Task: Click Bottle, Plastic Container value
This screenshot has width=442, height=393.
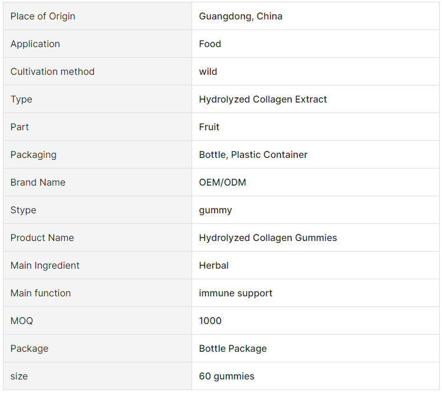Action: coord(253,155)
